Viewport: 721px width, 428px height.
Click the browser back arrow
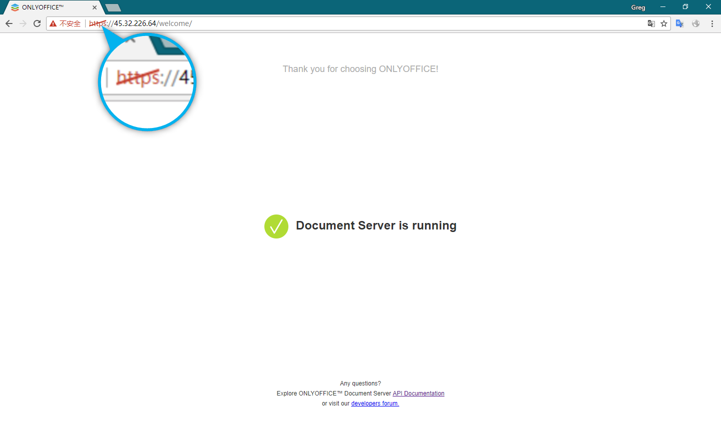tap(9, 23)
